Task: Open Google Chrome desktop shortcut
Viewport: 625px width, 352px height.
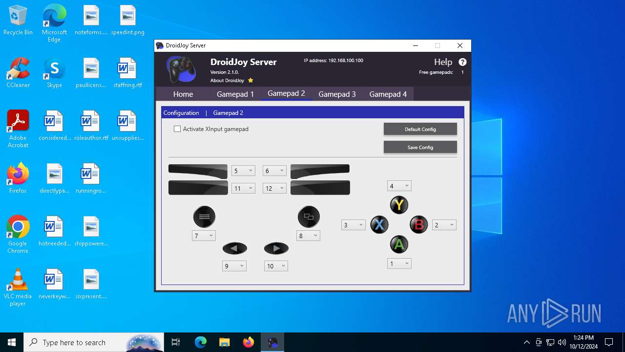Action: pos(18,235)
